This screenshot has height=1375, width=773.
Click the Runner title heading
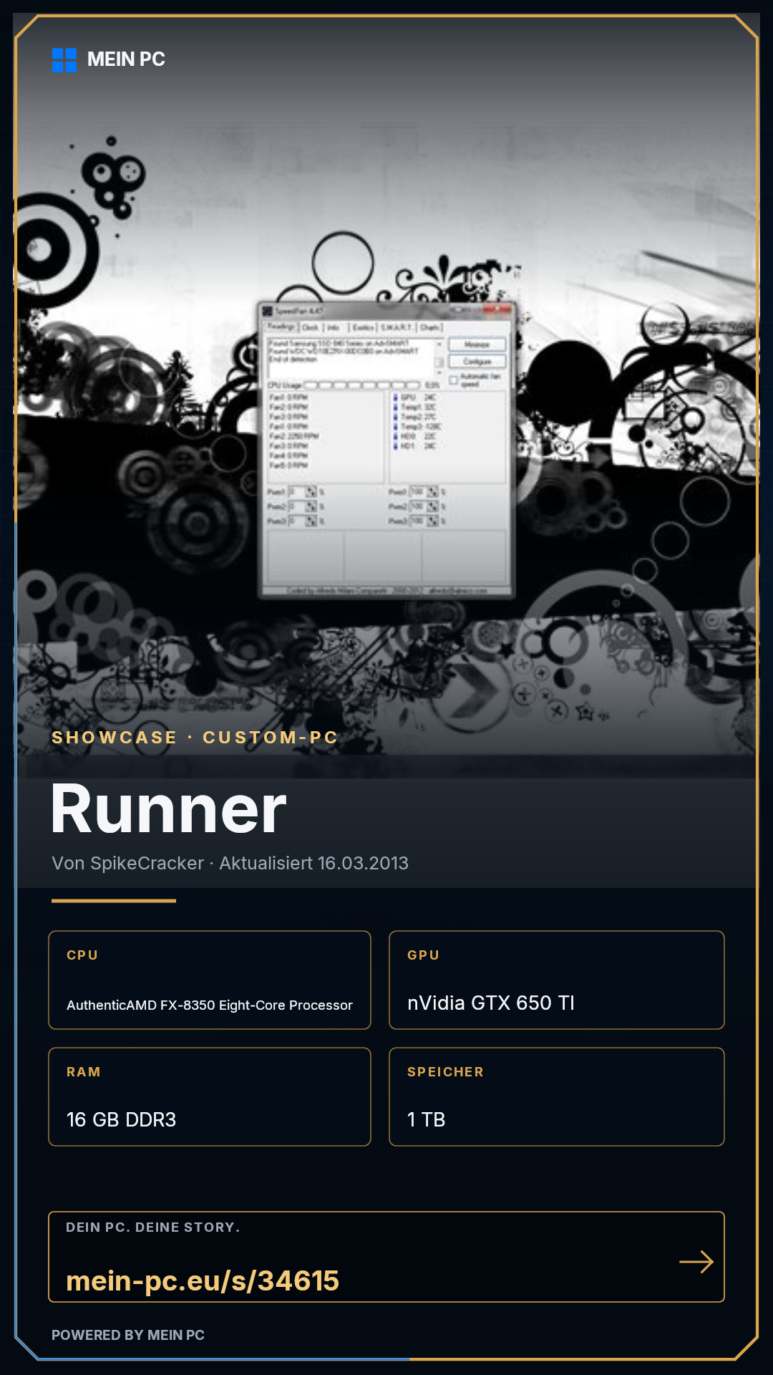click(169, 809)
